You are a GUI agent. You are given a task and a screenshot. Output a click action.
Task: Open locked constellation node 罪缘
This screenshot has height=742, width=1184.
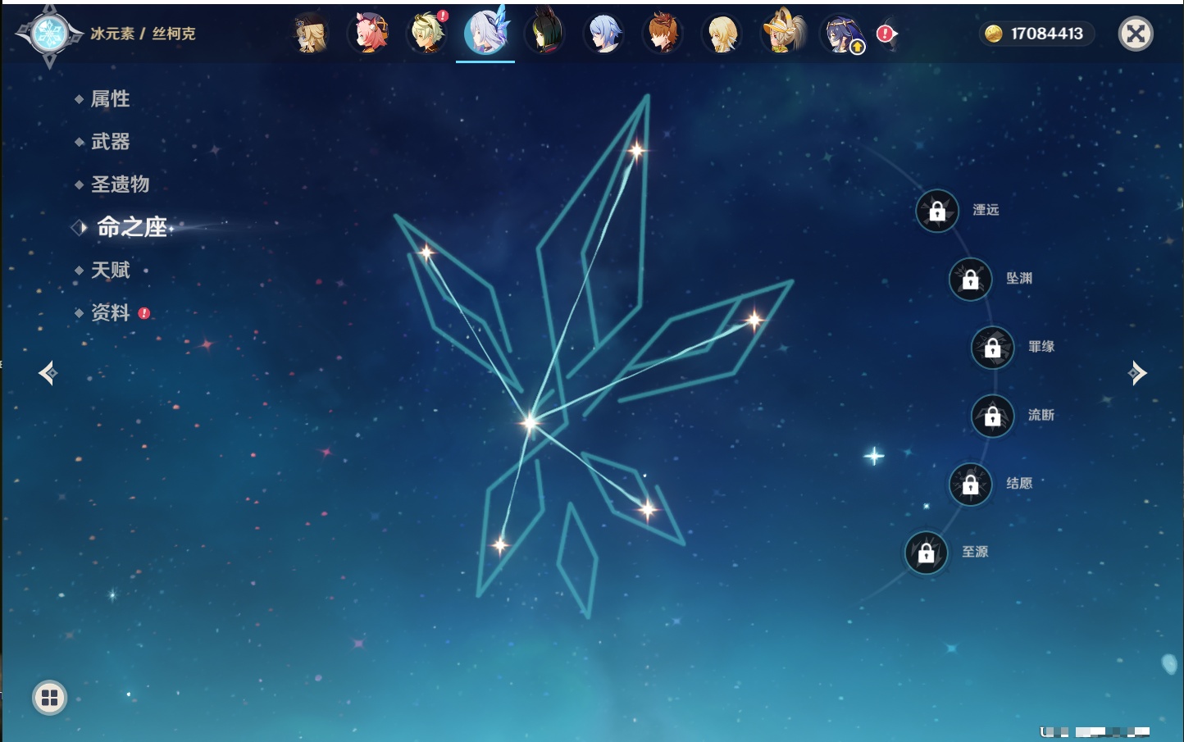[993, 347]
